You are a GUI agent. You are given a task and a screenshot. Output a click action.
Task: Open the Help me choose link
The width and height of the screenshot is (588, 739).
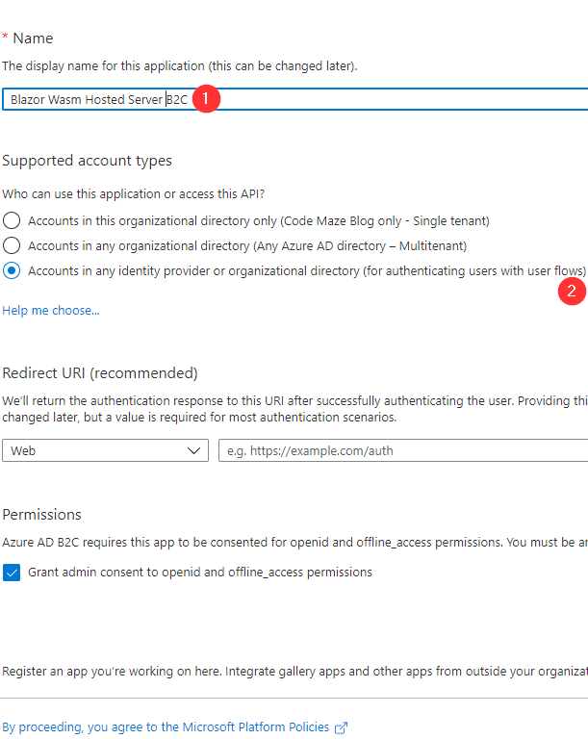tap(51, 311)
